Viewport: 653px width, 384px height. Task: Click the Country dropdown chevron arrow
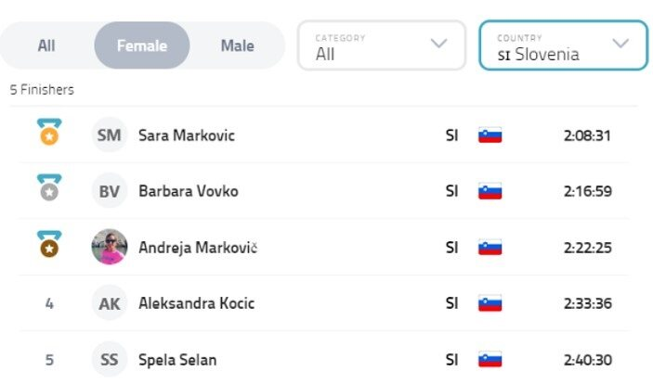click(x=620, y=44)
